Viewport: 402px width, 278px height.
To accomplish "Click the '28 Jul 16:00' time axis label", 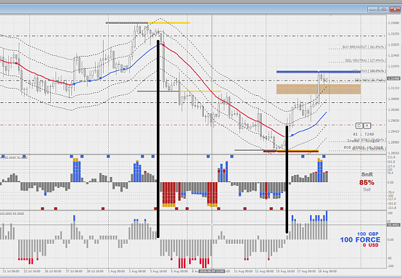I will [x=95, y=271].
